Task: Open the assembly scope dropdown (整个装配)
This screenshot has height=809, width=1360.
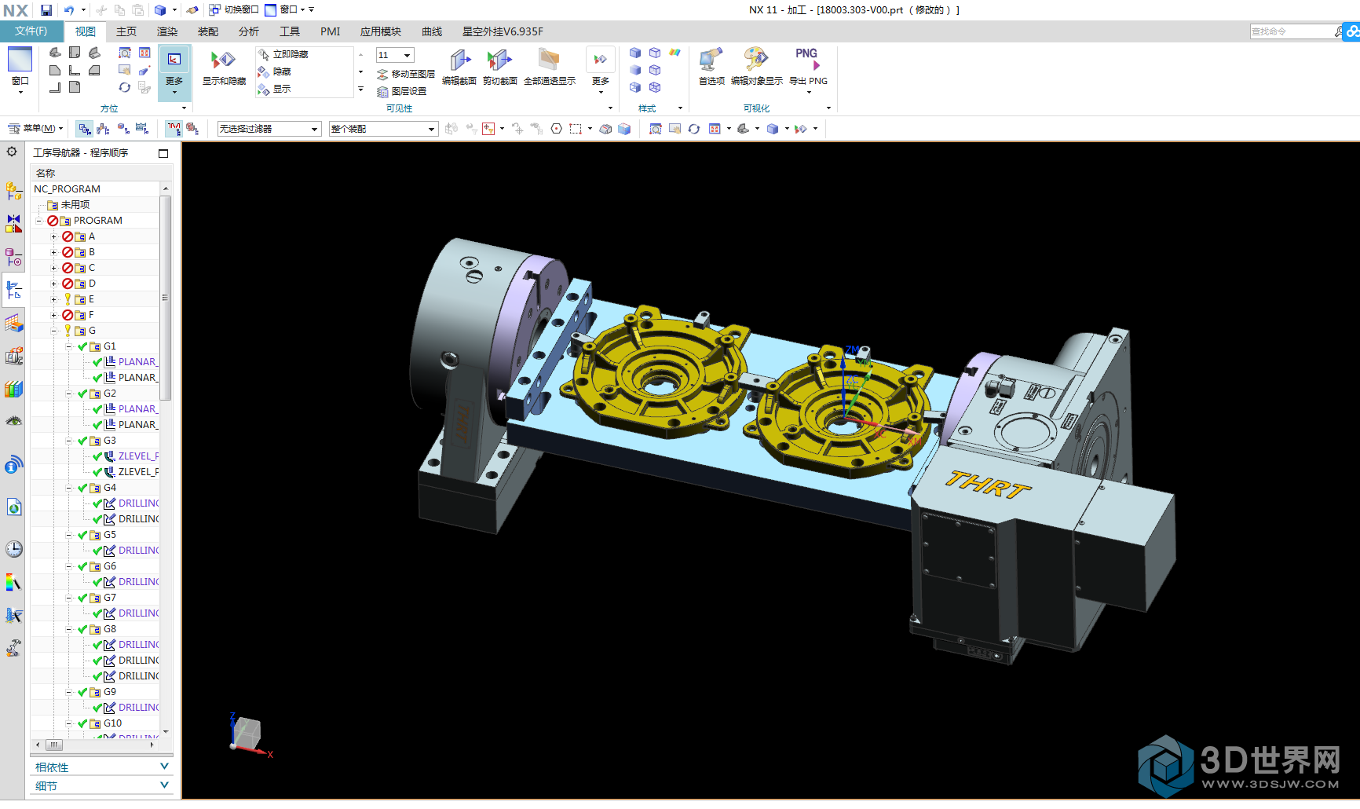Action: (383, 129)
